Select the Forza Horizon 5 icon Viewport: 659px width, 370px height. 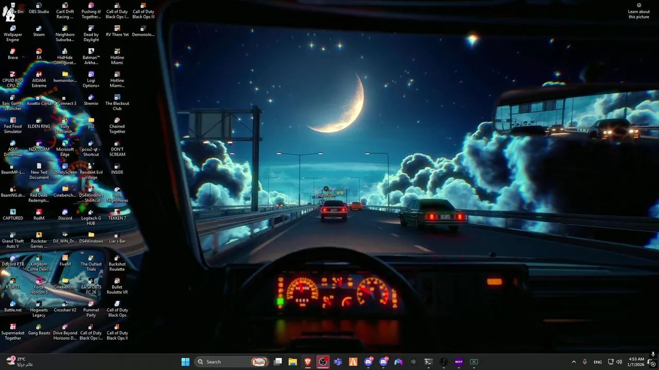(39, 287)
